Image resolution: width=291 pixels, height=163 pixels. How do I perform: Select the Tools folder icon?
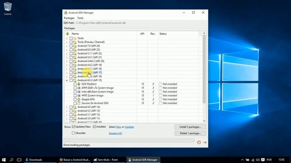[75, 38]
